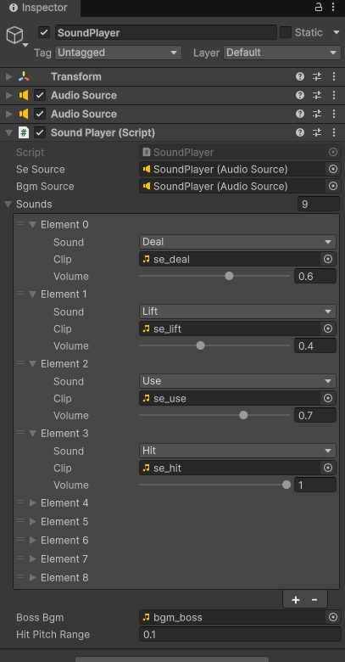The width and height of the screenshot is (345, 662).
Task: Open the Layer dropdown showing Default
Action: 282,53
